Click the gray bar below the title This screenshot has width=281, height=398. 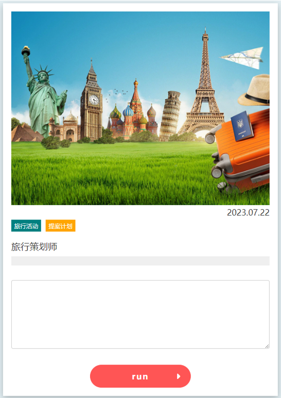(x=140, y=261)
